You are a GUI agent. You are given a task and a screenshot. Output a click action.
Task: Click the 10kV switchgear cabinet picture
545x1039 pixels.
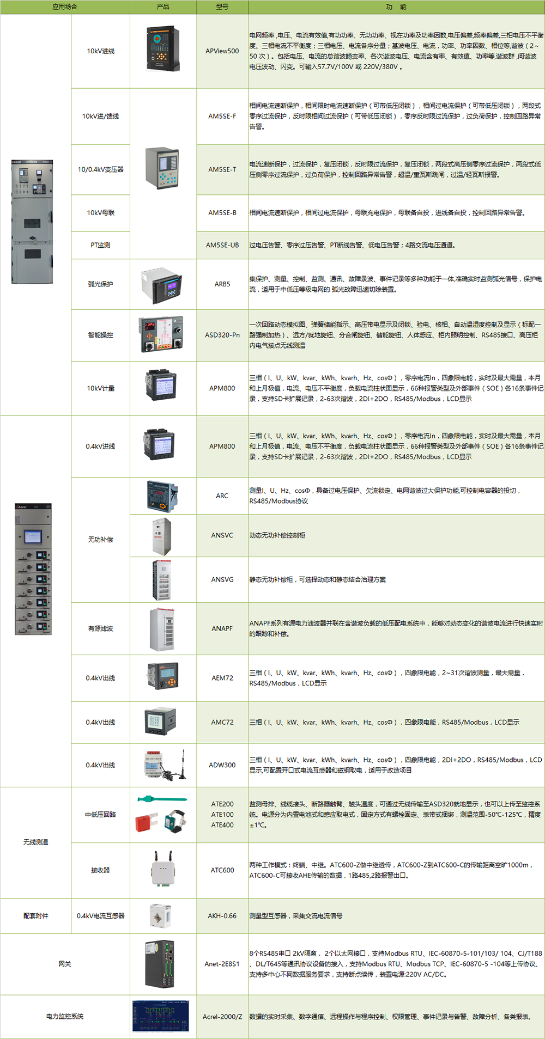(32, 222)
